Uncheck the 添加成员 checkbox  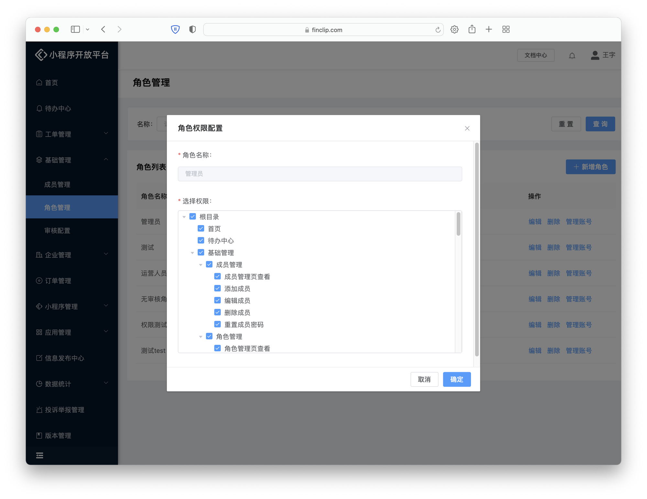[218, 288]
